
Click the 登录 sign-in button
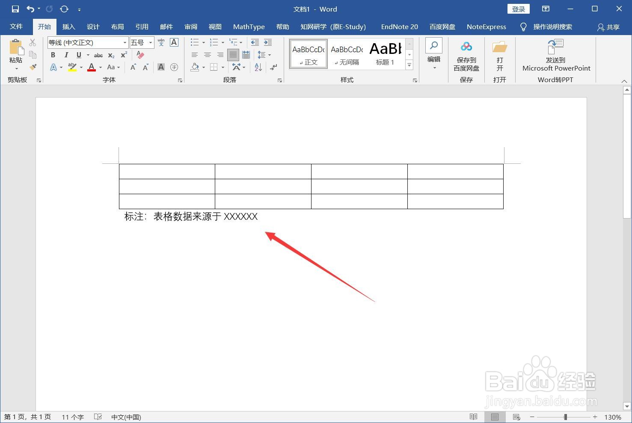pos(519,9)
